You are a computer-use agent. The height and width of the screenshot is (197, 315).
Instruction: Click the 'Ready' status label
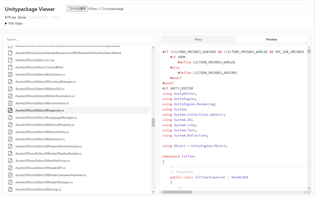tap(56, 17)
